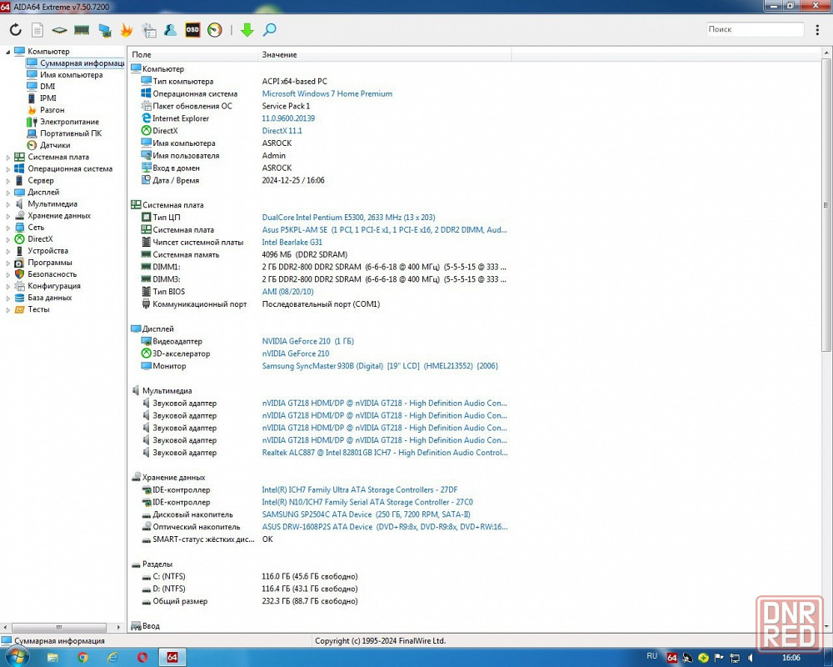This screenshot has width=833, height=667.
Task: Open the gear and checklist preferences toolbar icon
Action: tap(149, 30)
